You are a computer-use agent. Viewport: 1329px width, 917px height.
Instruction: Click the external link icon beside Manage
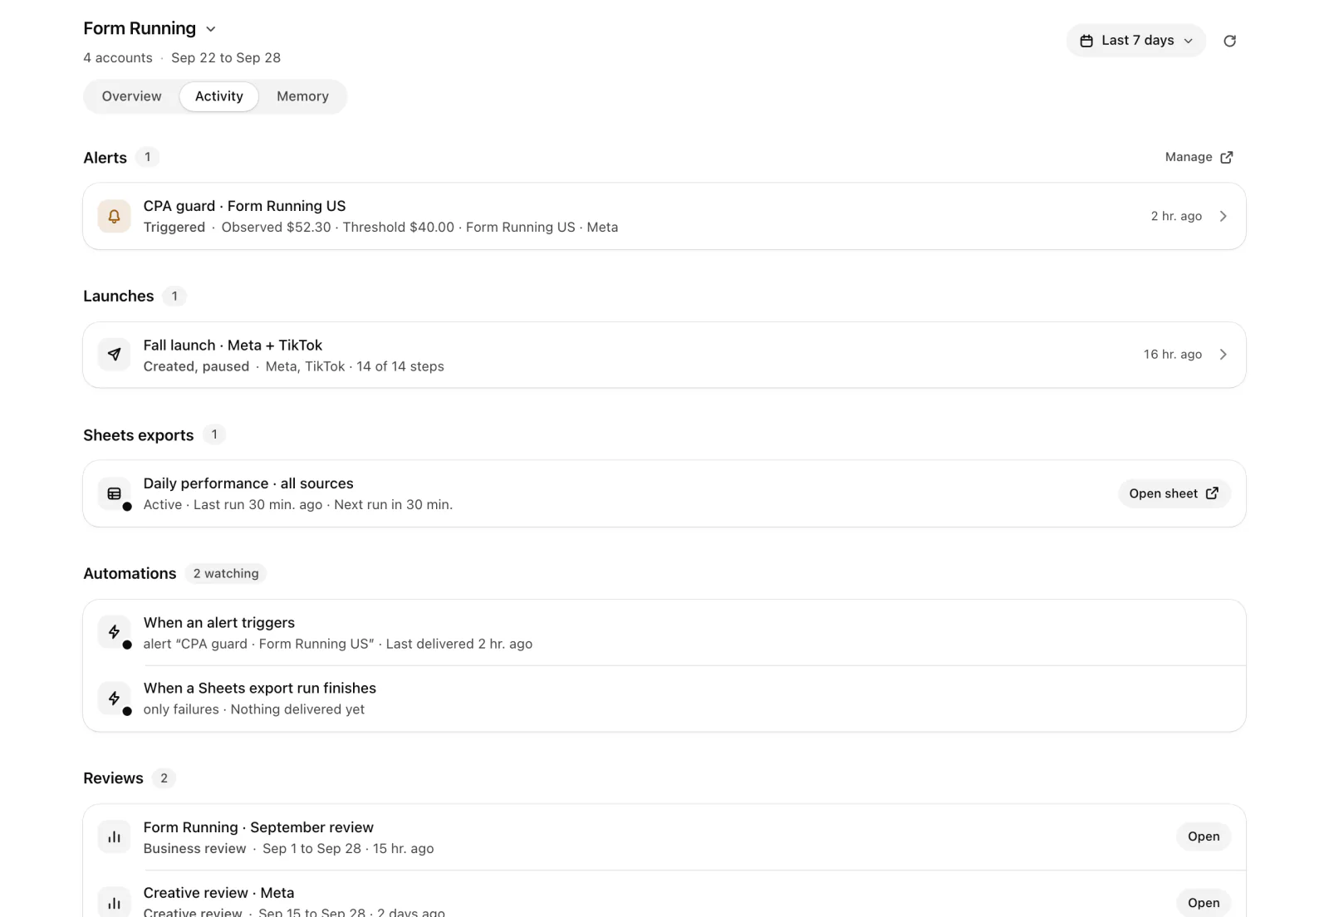click(x=1227, y=157)
